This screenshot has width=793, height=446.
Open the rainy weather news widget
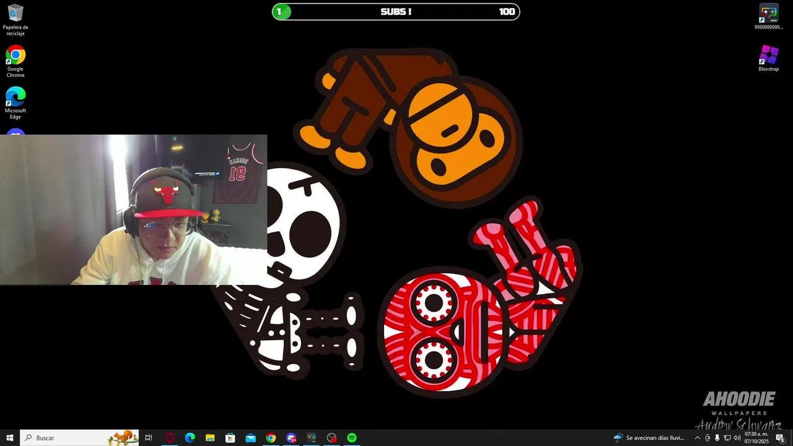(x=649, y=438)
